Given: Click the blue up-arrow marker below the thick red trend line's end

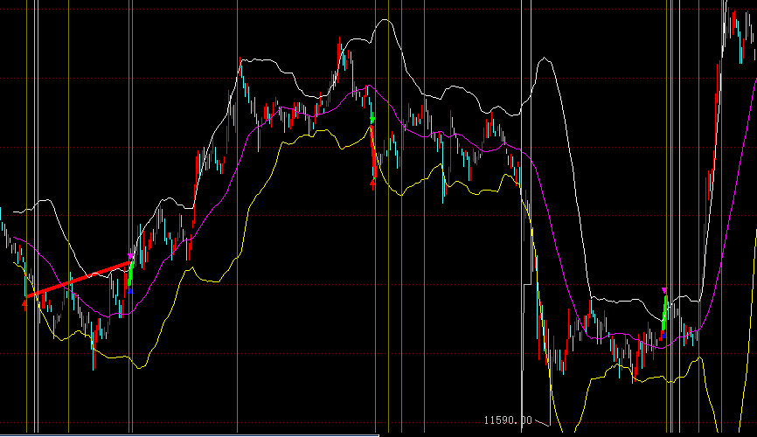Looking at the screenshot, I should click(130, 291).
